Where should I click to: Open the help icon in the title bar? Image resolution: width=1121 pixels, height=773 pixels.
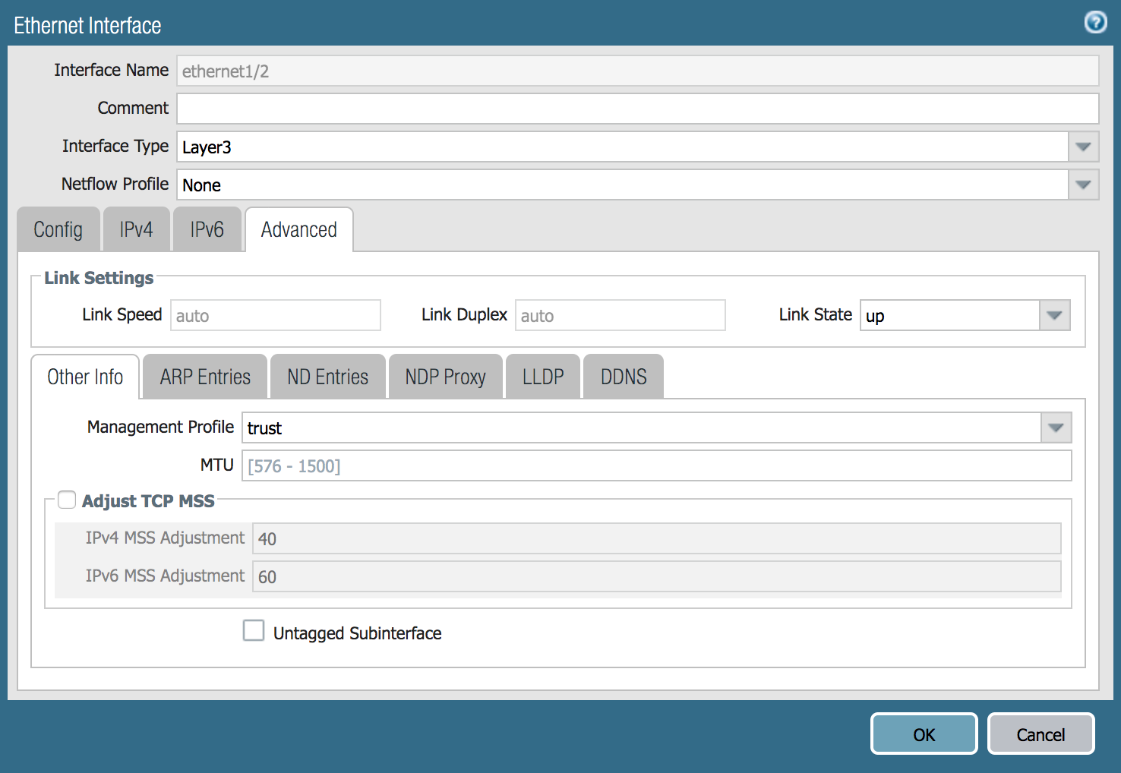pos(1095,22)
